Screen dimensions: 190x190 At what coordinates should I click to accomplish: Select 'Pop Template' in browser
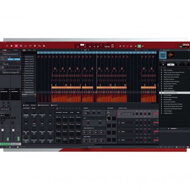[x=168, y=95]
